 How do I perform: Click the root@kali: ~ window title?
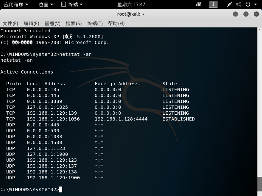pyautogui.click(x=131, y=14)
